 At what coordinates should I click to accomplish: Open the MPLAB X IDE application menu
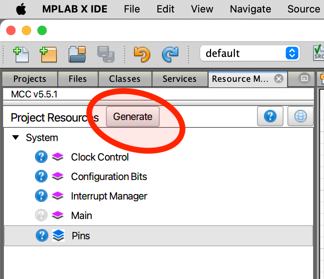[x=75, y=9]
